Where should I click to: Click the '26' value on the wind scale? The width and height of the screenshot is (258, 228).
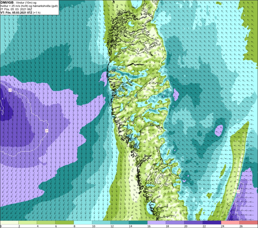(x=241, y=226)
